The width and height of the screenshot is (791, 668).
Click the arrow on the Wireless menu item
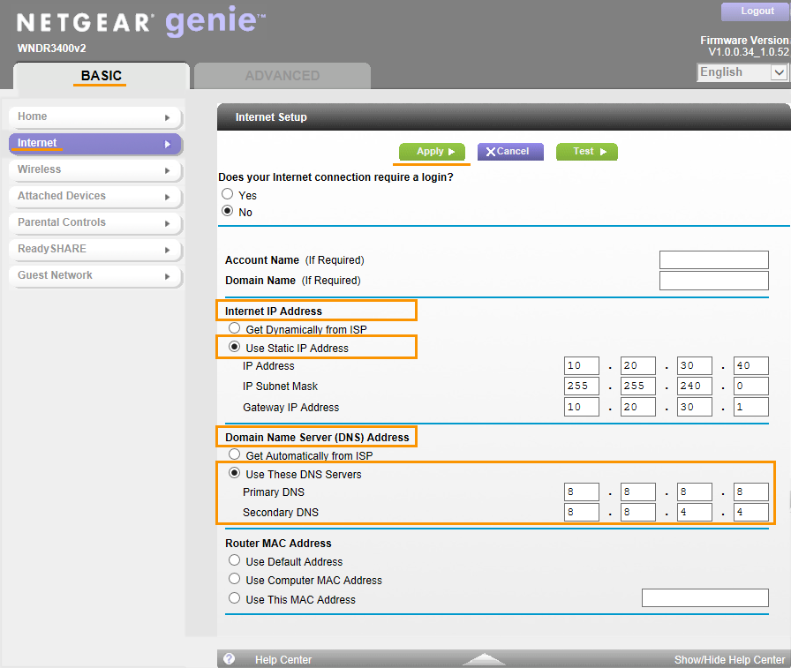pos(168,170)
